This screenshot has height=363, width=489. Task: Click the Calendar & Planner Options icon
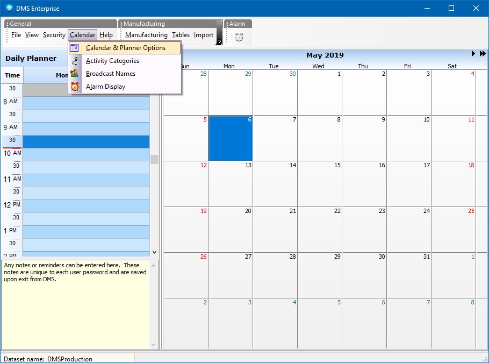coord(75,48)
